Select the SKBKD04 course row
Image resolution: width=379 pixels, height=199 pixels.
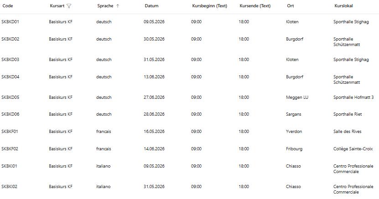tap(10, 77)
